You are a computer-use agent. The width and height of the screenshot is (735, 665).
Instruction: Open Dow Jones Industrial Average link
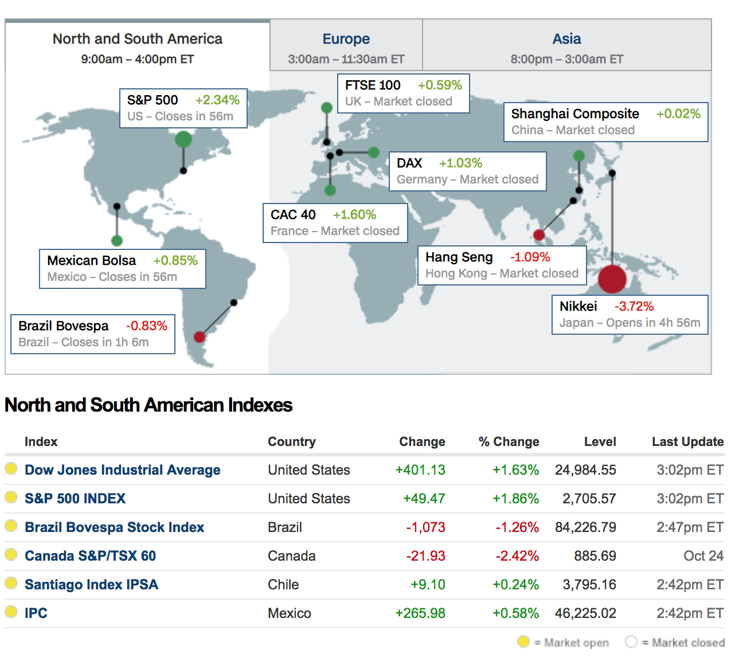tap(123, 470)
